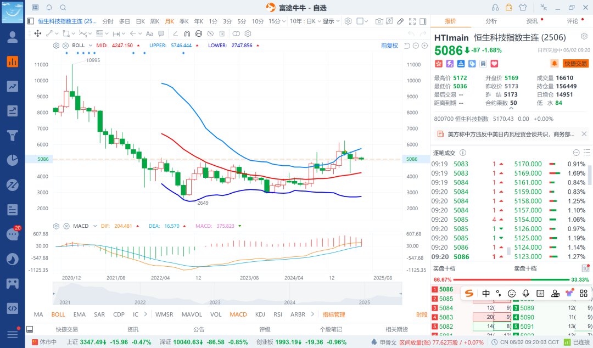The height and width of the screenshot is (348, 593).
Task: Hide drawings with the crossed eye icon
Action: click(x=210, y=33)
